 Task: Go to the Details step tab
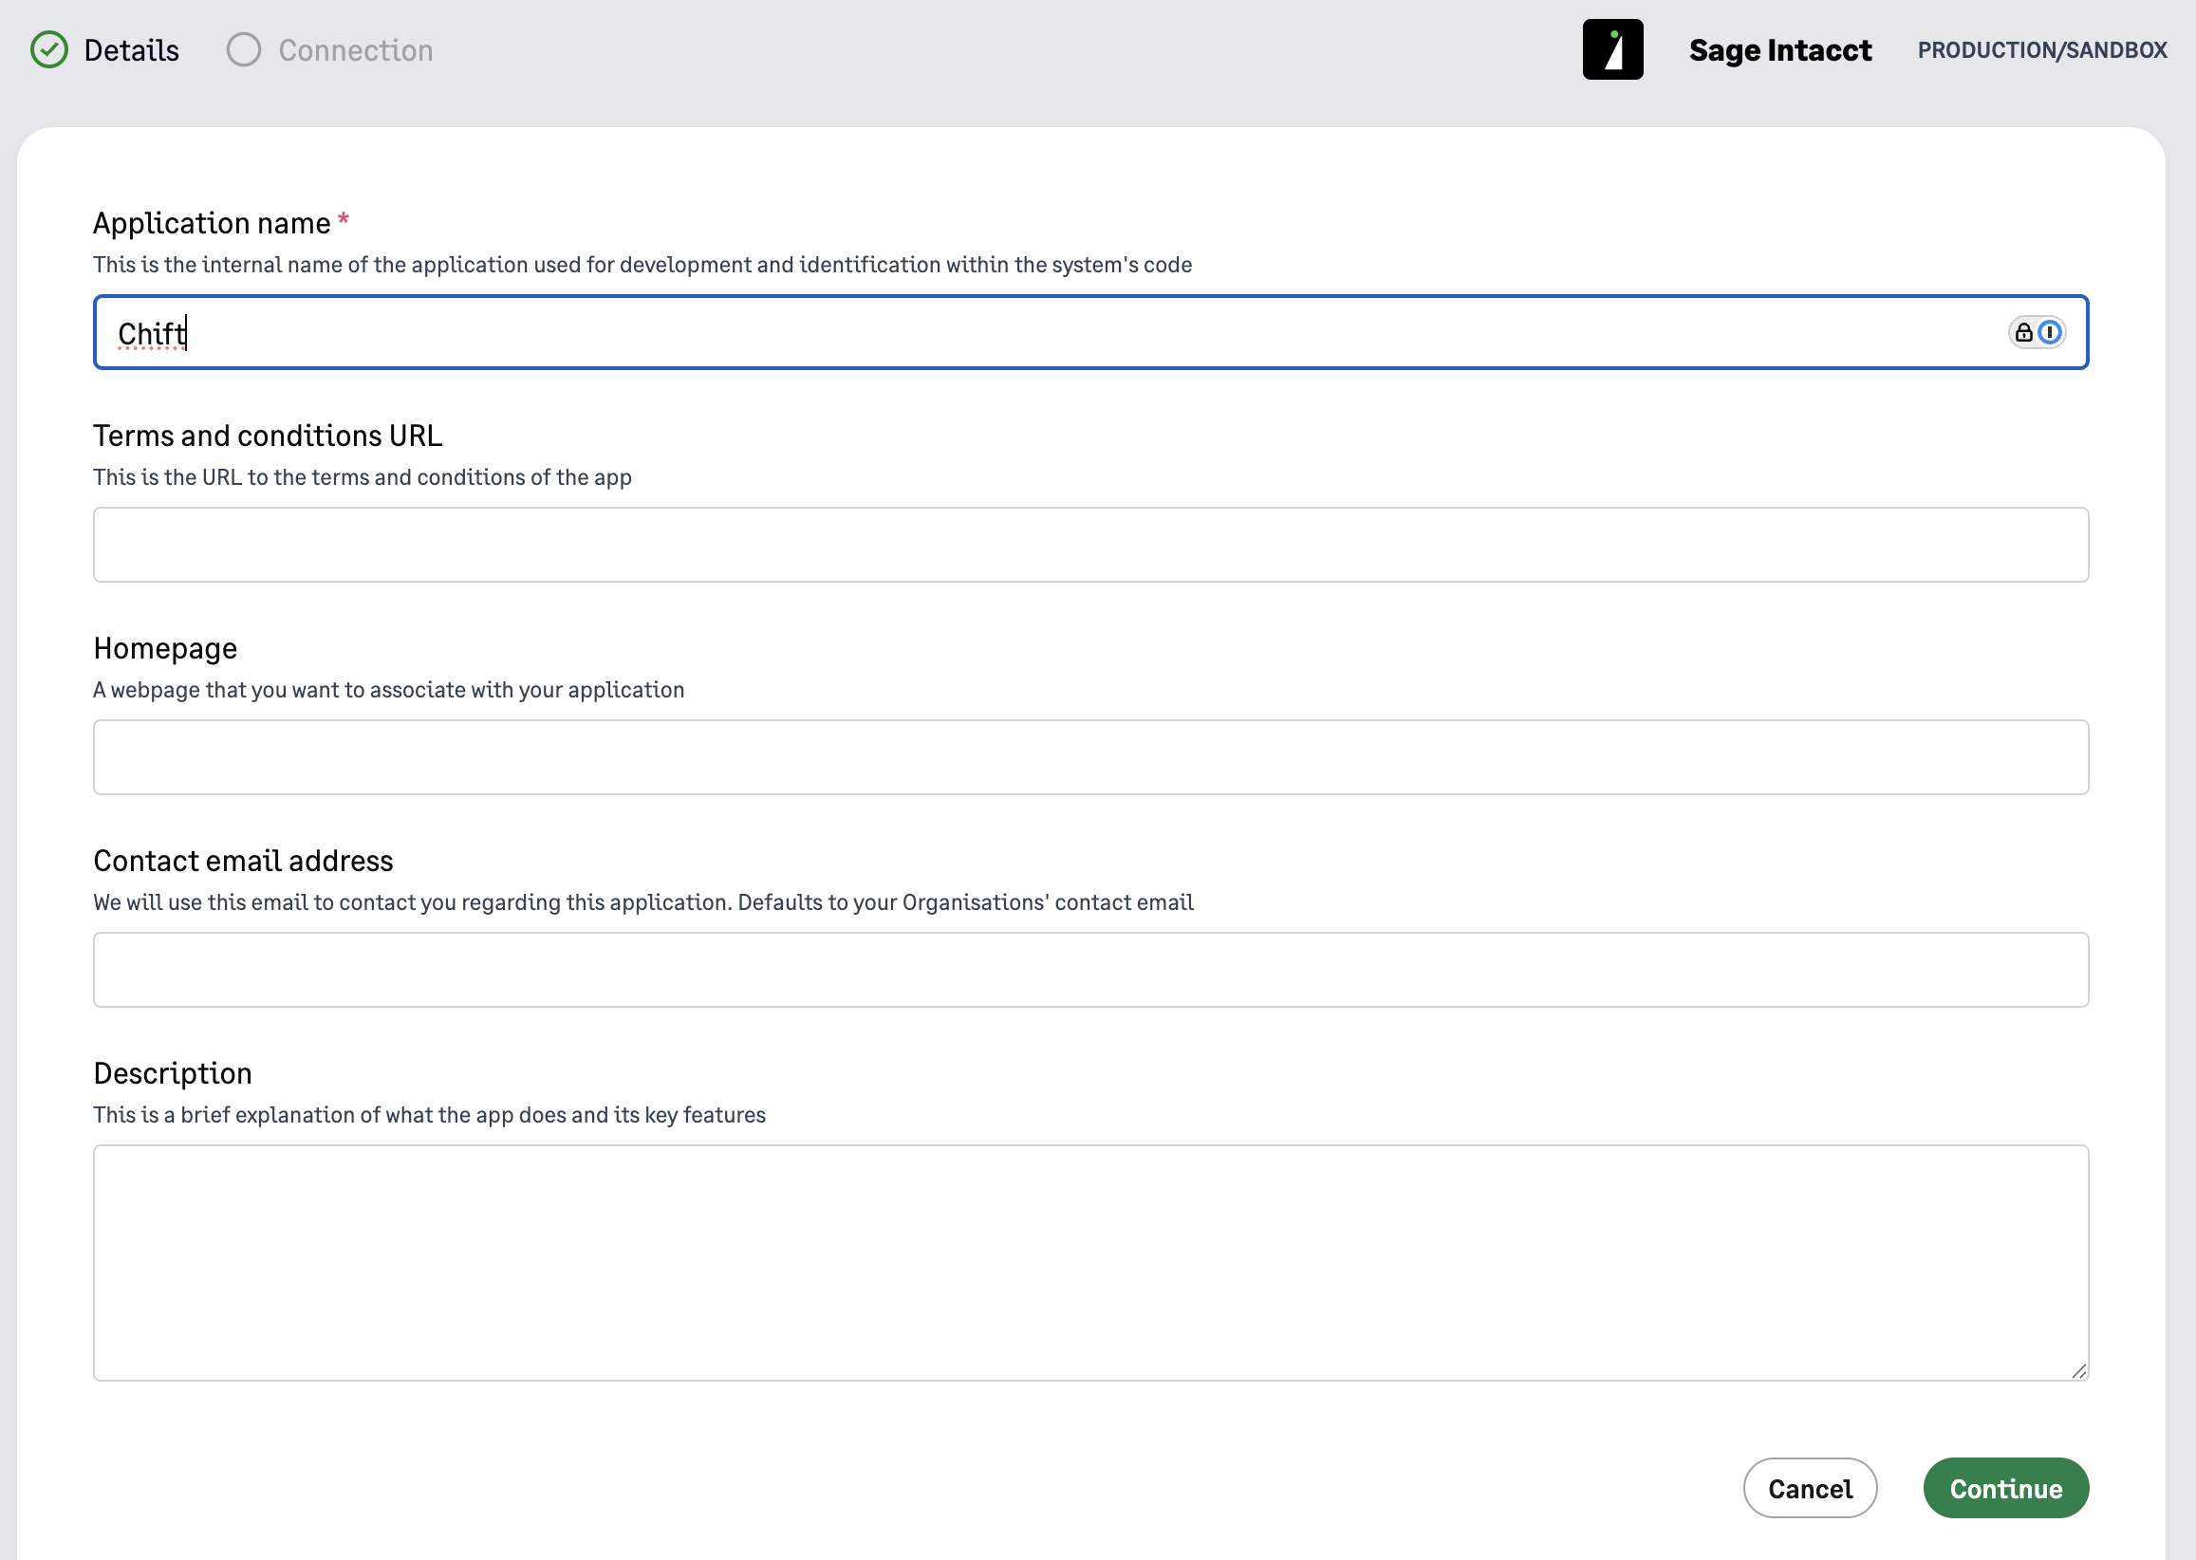click(x=104, y=50)
